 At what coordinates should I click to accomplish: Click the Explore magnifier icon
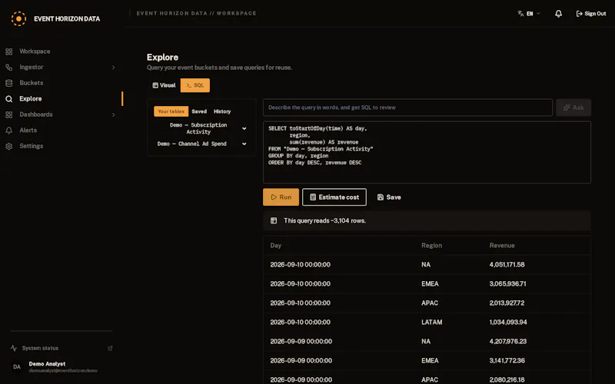tap(8, 99)
